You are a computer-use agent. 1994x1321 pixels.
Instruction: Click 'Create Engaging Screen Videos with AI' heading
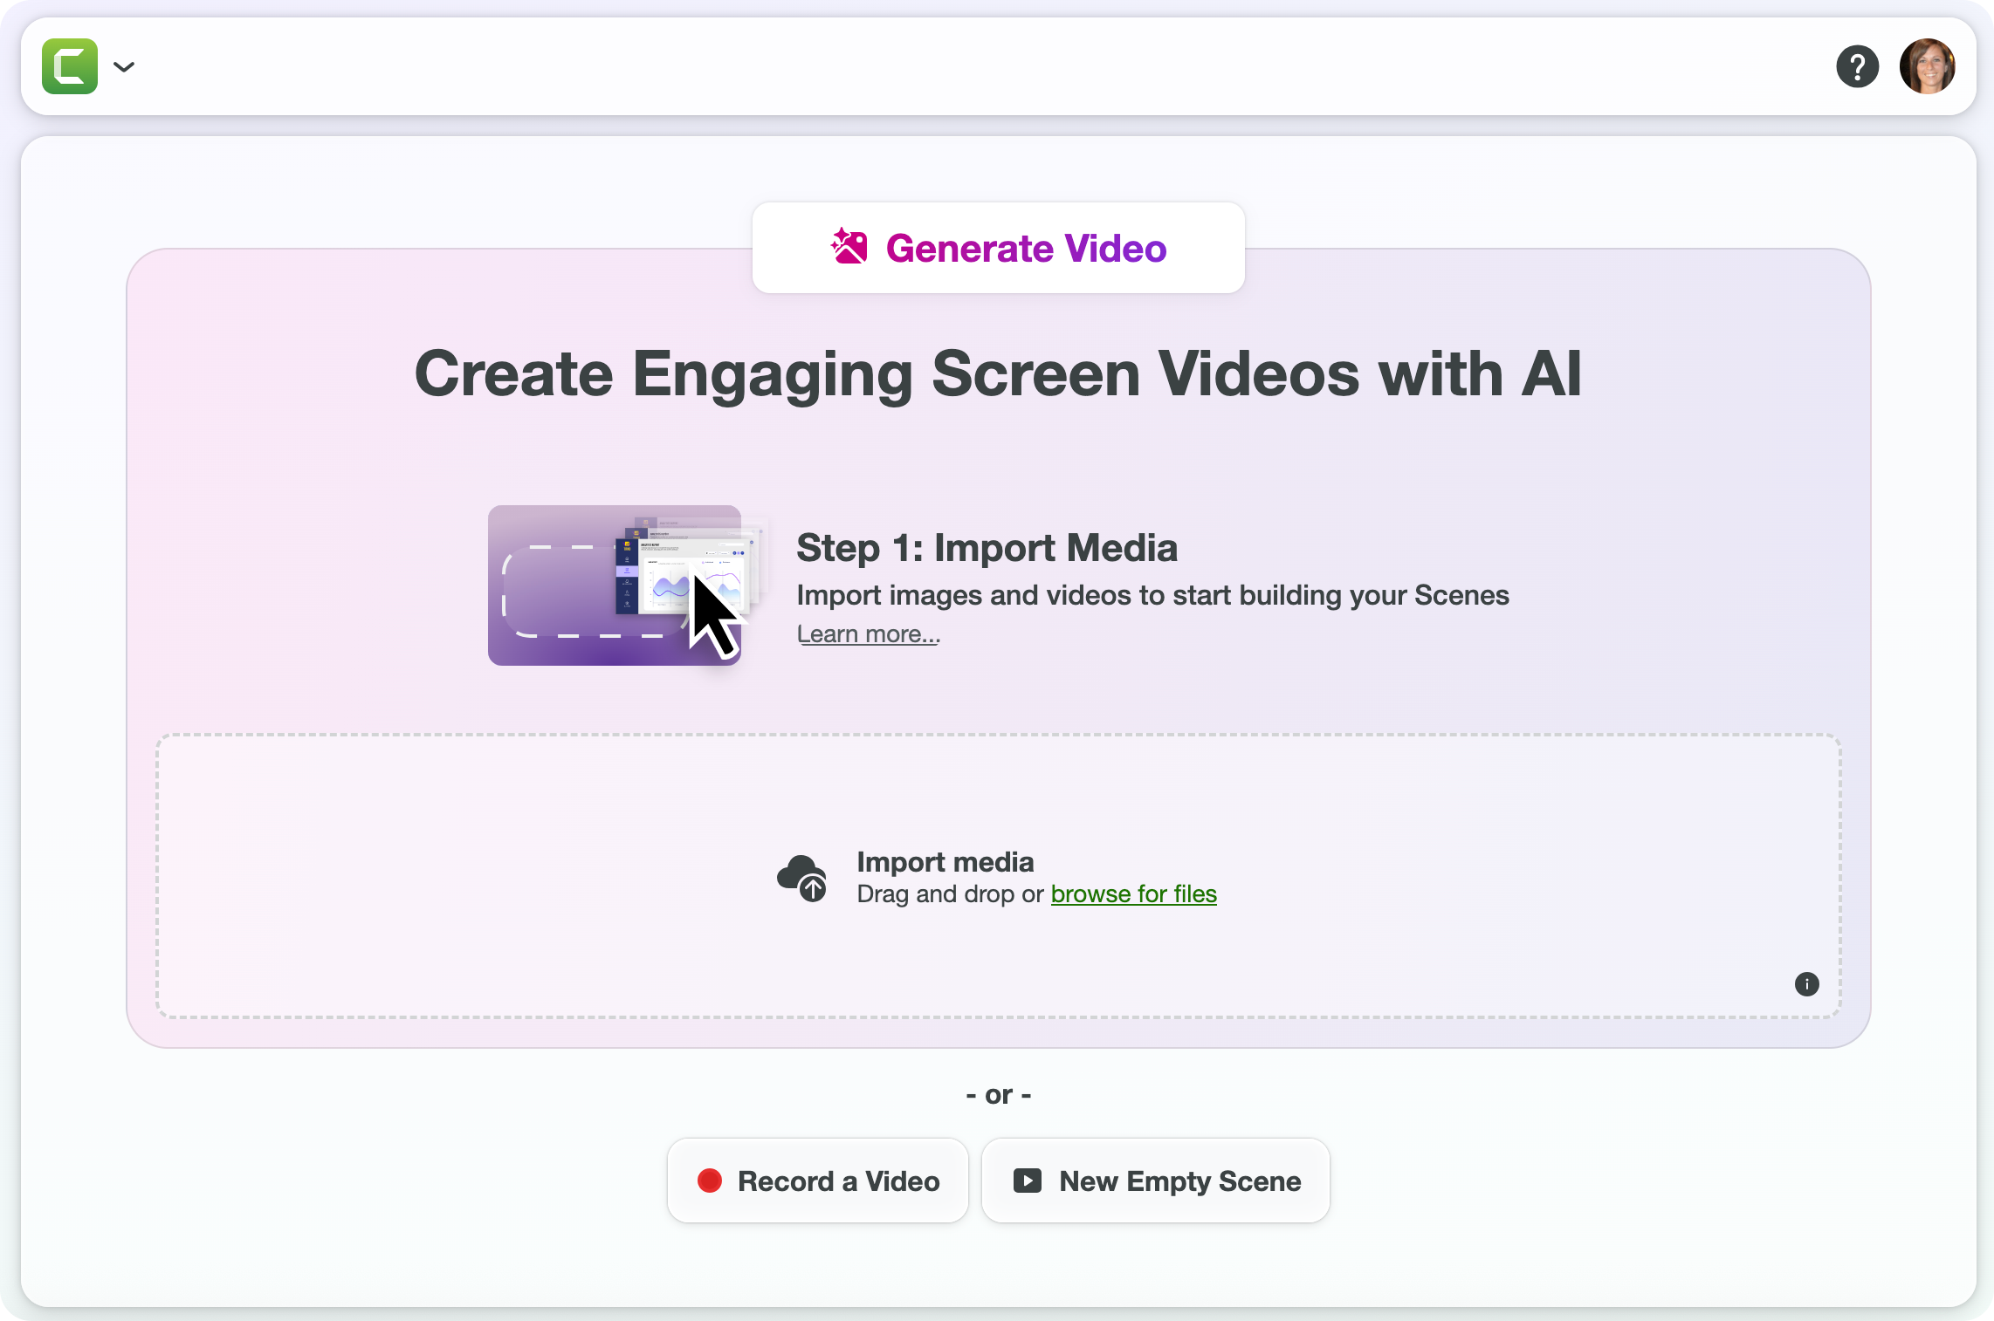click(x=998, y=373)
